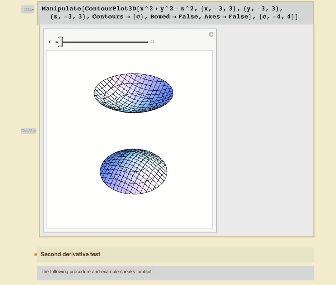Image resolution: width=336 pixels, height=285 pixels.
Task: Select the Second derivative test heading
Action: (70, 254)
